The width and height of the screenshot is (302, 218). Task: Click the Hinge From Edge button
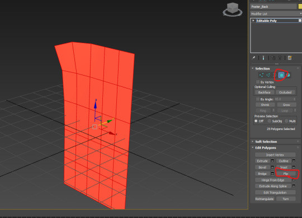[273, 180]
